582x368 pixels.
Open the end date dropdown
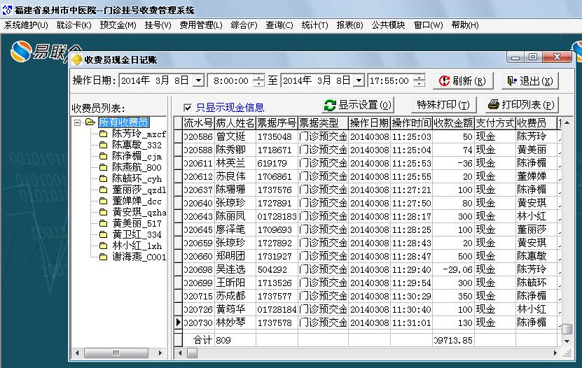pyautogui.click(x=359, y=80)
